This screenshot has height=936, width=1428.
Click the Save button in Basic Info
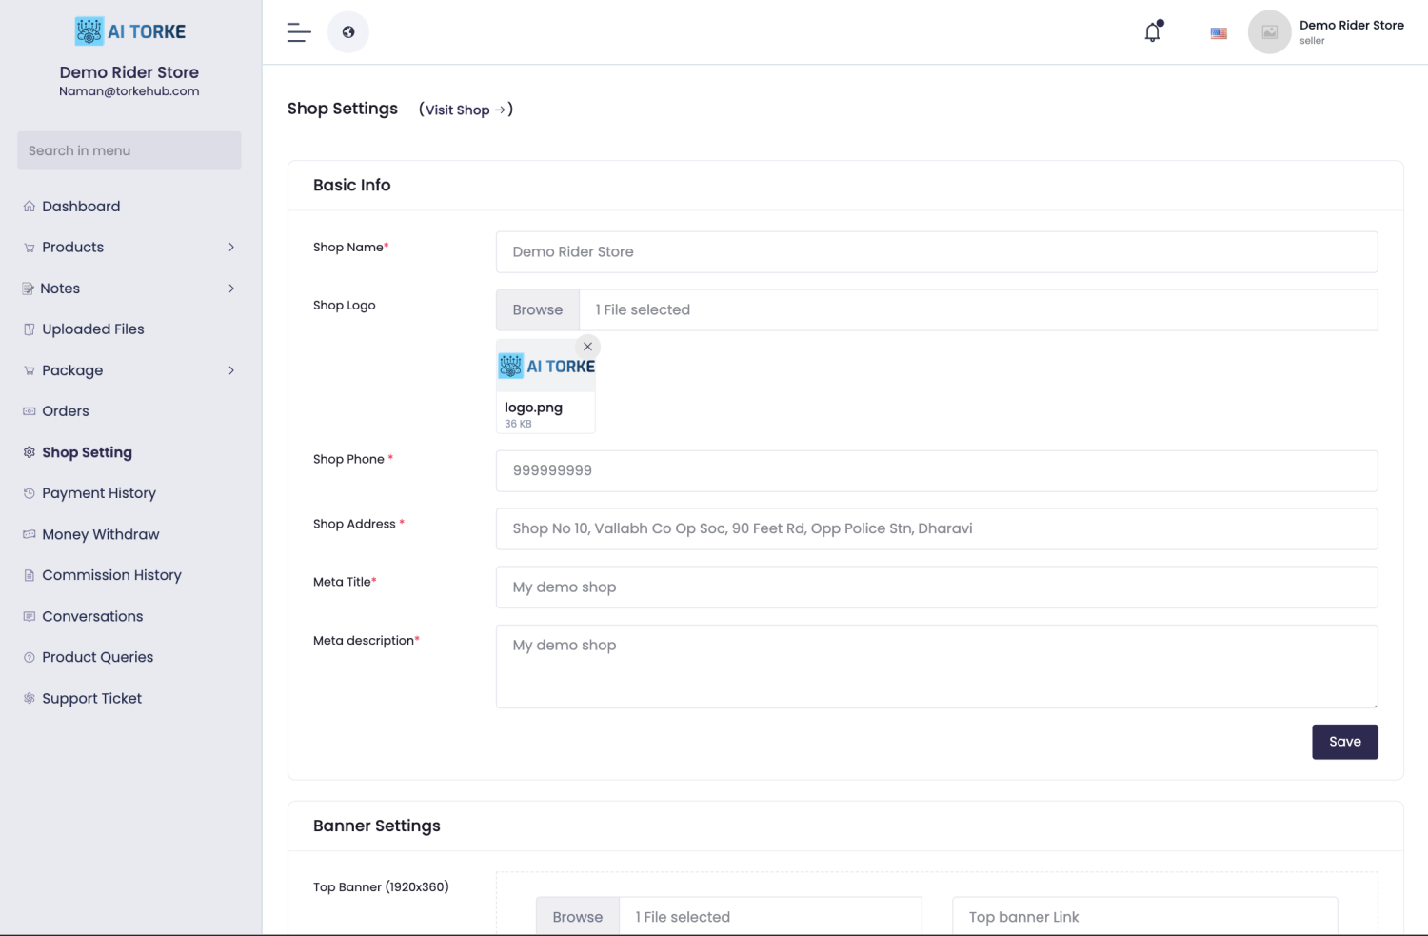coord(1344,742)
